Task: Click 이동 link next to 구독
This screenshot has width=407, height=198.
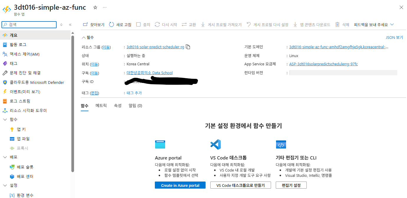Action: point(94,73)
